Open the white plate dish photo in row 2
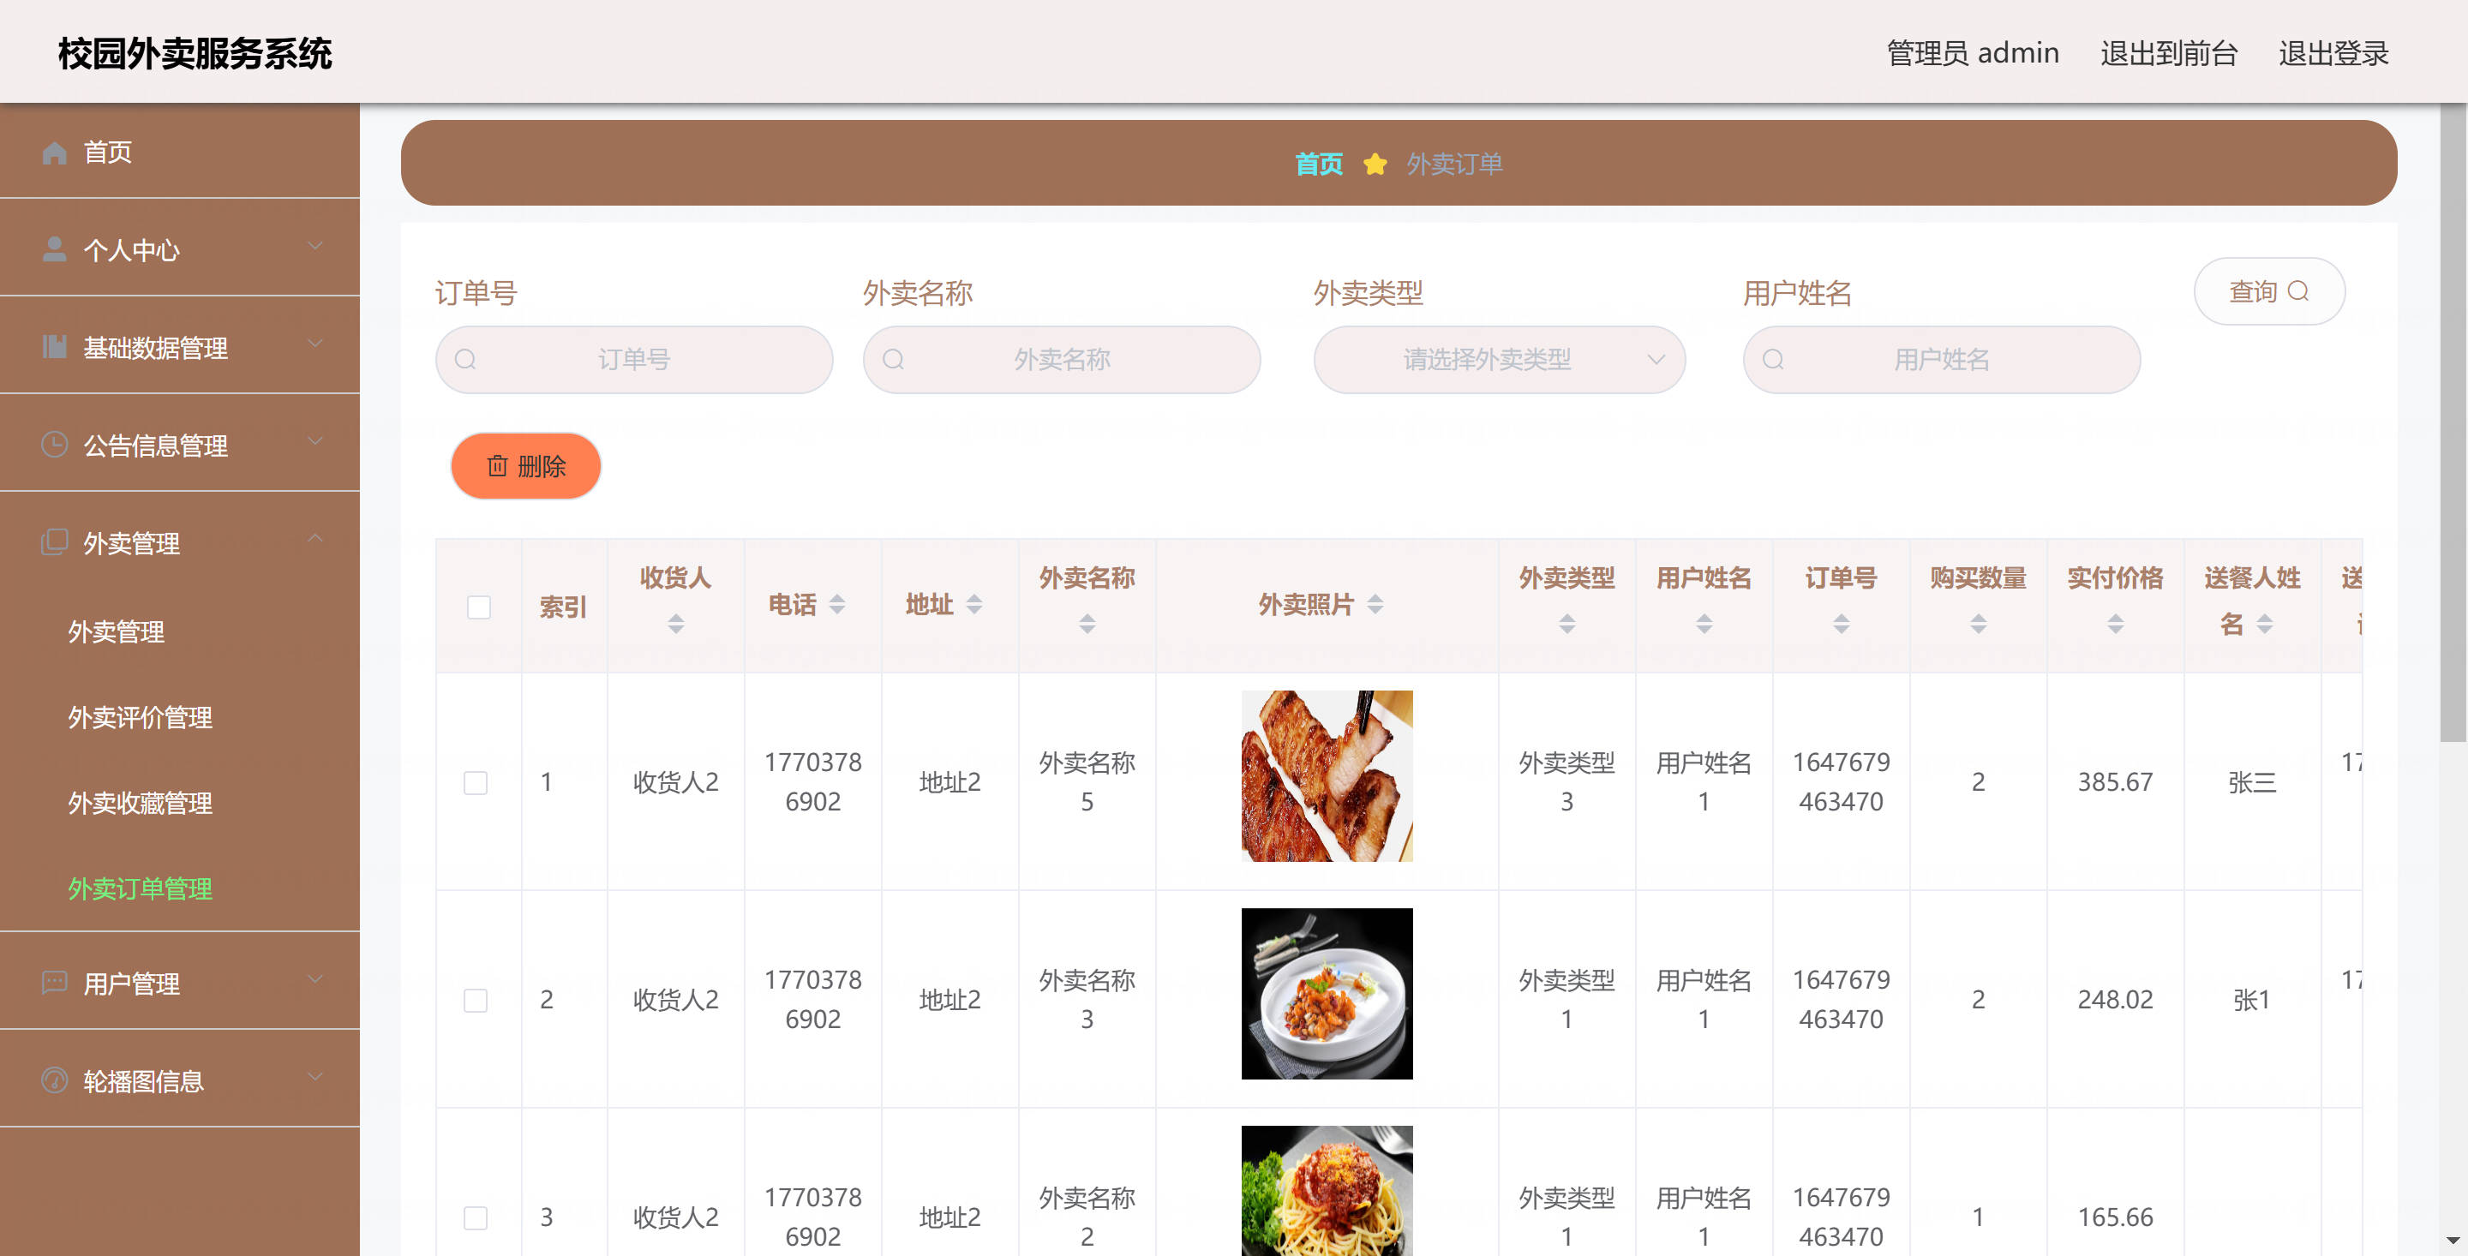Image resolution: width=2468 pixels, height=1256 pixels. click(1327, 994)
